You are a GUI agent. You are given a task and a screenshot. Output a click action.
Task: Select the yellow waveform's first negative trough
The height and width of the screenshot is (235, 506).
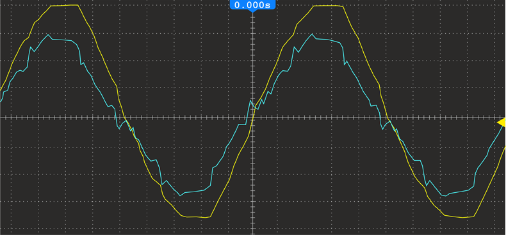click(x=196, y=217)
